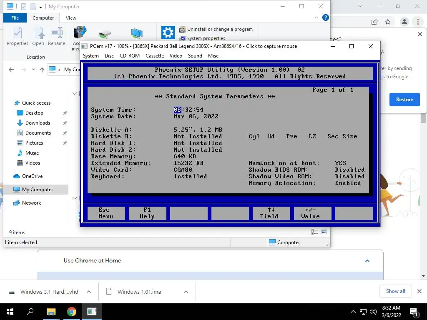The width and height of the screenshot is (427, 320).
Task: Open Chrome from taskbar
Action: 71,312
